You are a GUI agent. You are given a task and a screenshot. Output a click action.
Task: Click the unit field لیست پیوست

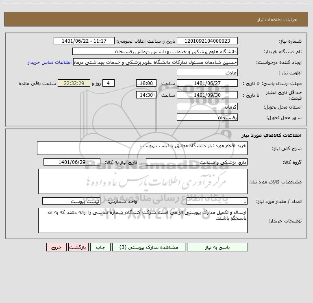(71, 201)
